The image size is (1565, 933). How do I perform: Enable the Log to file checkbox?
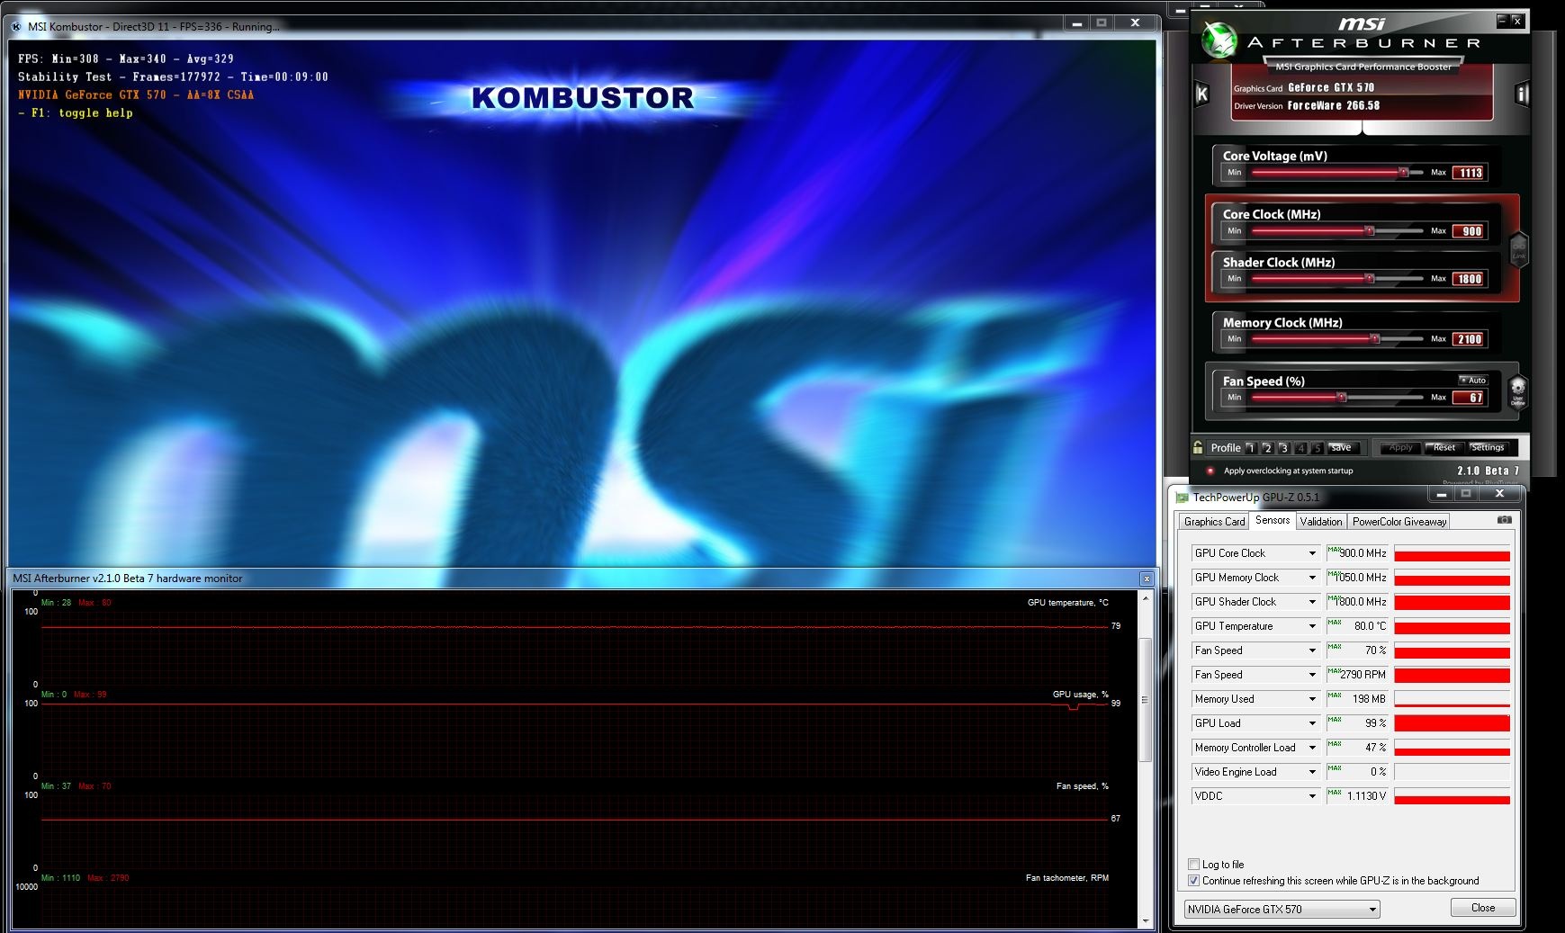1193,864
